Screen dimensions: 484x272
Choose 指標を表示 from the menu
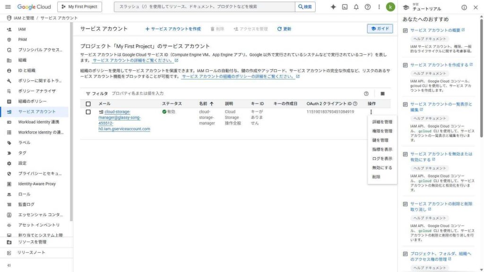click(x=382, y=150)
